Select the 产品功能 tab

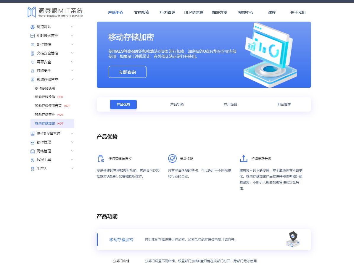(x=177, y=104)
